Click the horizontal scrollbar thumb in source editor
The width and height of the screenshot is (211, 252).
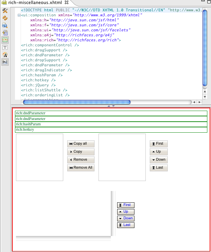77,102
